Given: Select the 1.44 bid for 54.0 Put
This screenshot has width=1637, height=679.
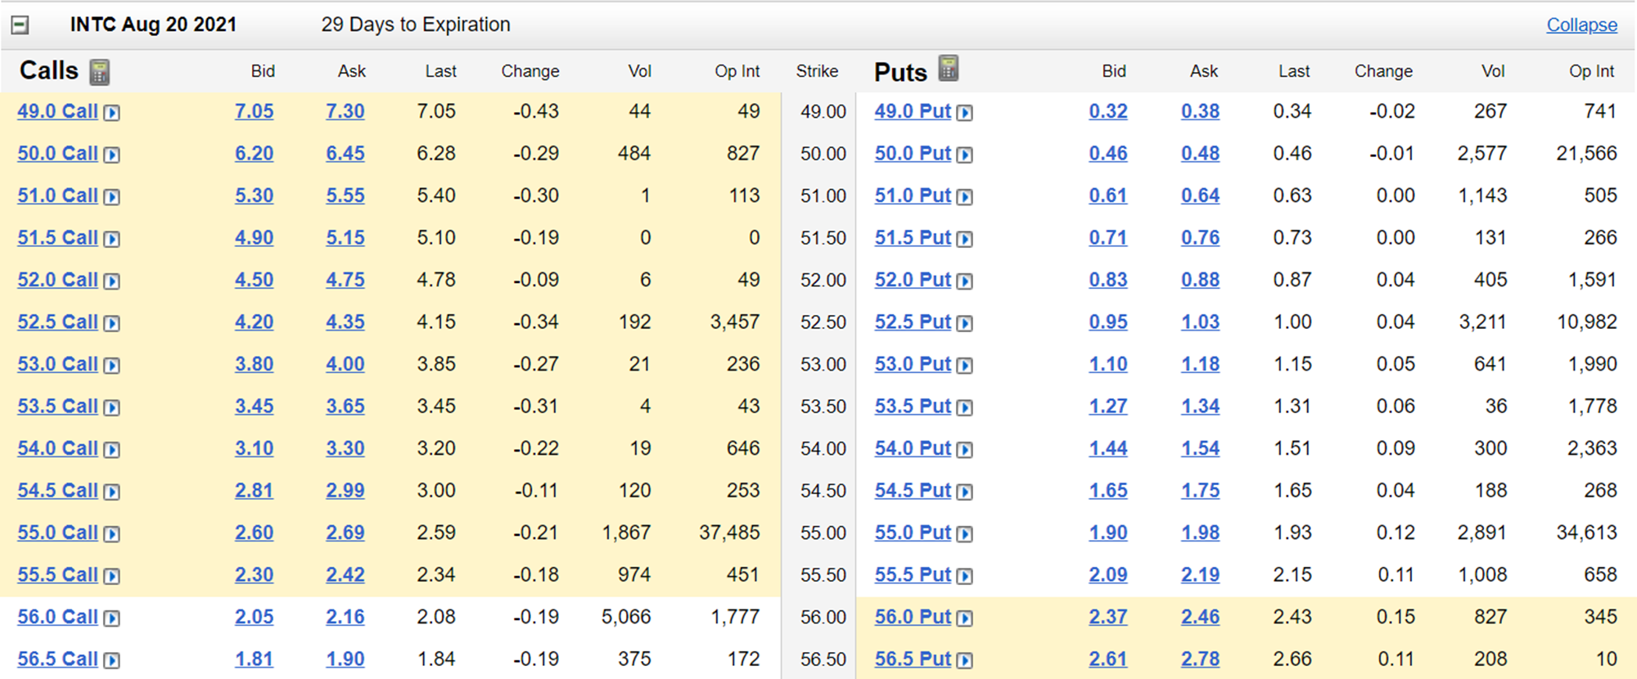Looking at the screenshot, I should pyautogui.click(x=1108, y=448).
